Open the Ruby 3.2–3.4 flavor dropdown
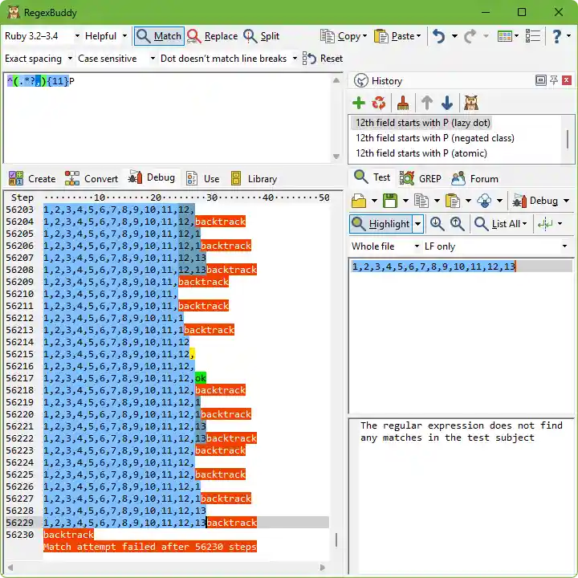The height and width of the screenshot is (578, 578). (x=42, y=36)
